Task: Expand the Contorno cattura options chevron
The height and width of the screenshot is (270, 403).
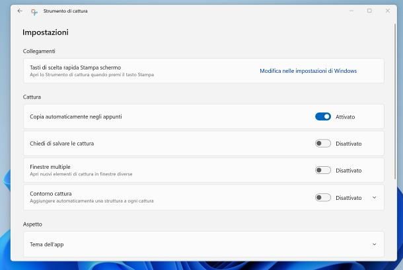Action: (374, 197)
